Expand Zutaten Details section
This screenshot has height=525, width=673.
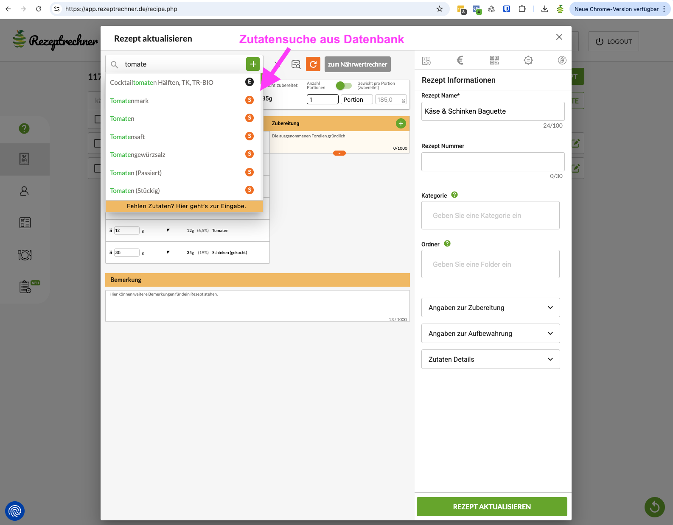[491, 359]
